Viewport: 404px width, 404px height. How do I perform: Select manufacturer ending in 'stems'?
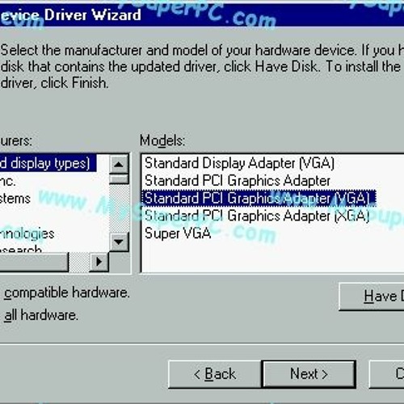(15, 199)
